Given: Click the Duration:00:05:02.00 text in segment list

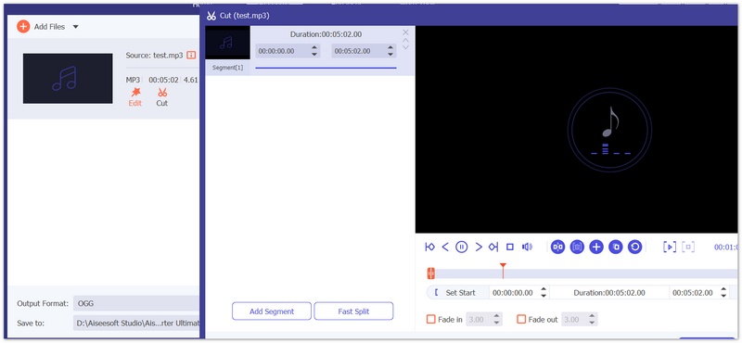Looking at the screenshot, I should (x=326, y=34).
